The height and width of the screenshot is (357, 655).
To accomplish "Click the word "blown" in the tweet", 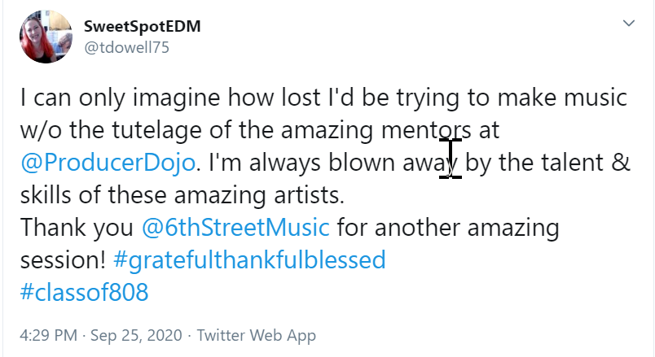I will (385, 162).
